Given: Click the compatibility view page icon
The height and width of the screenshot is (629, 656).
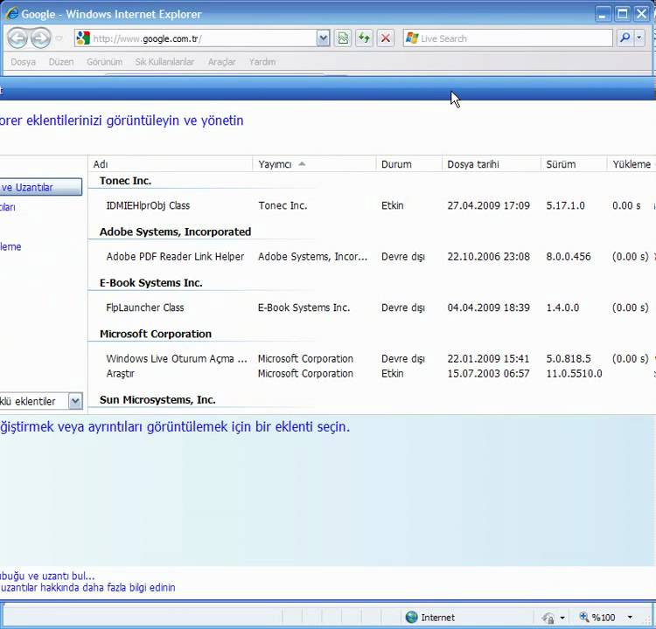Looking at the screenshot, I should pos(343,38).
